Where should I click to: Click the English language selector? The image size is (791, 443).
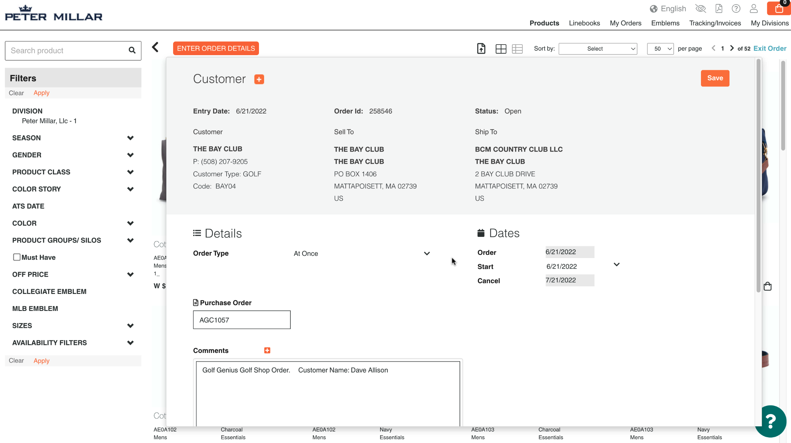(x=673, y=9)
